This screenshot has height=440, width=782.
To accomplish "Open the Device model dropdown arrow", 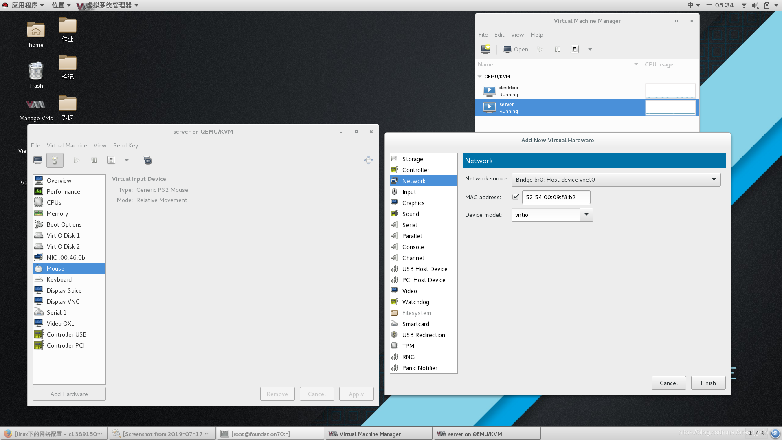I will [x=586, y=215].
